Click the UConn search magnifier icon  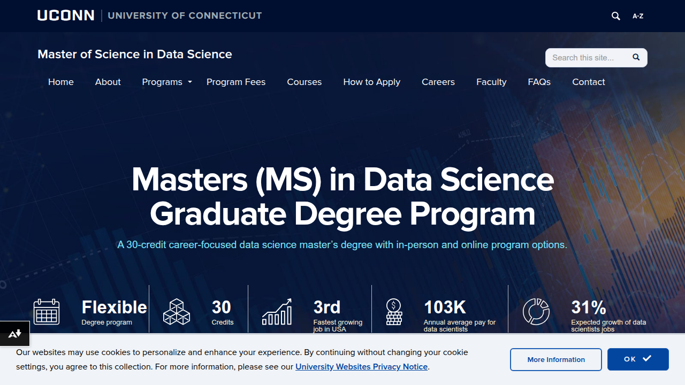(616, 16)
